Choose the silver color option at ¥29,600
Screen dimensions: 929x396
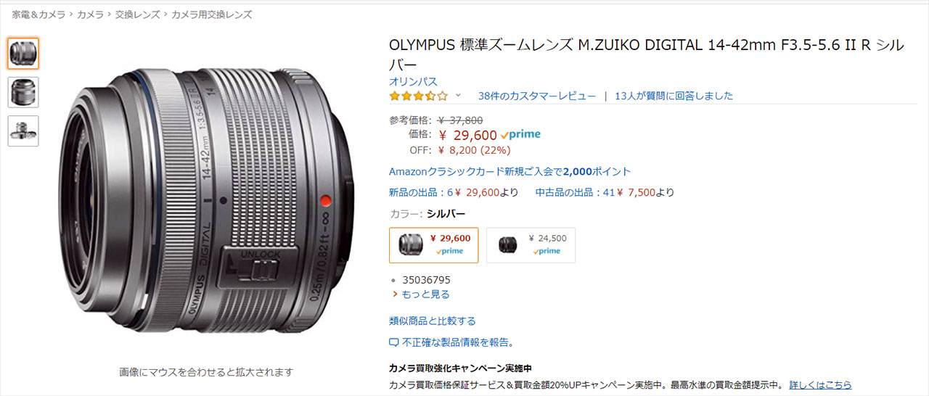[434, 245]
